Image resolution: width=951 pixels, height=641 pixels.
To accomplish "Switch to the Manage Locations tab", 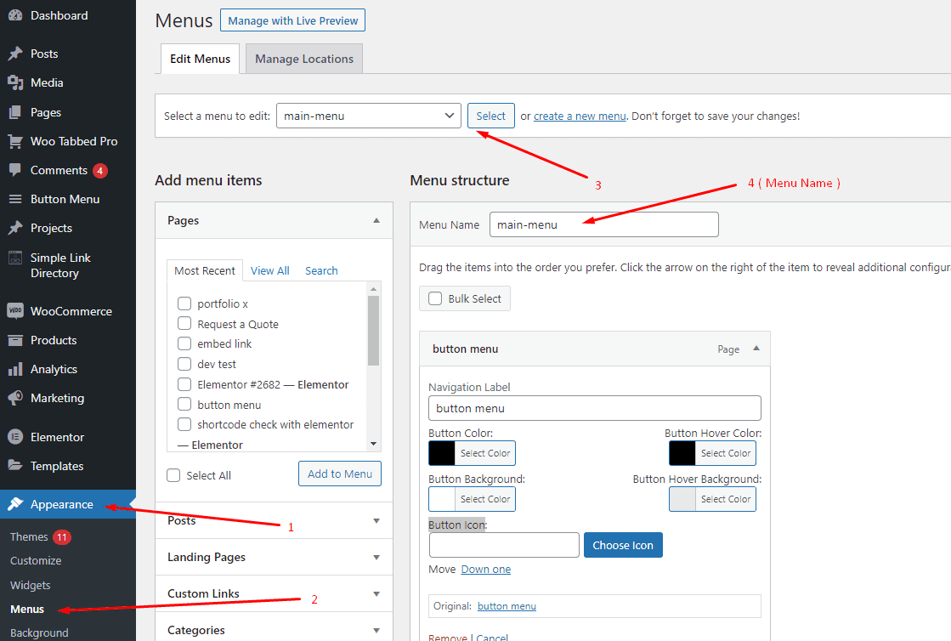I will 304,59.
